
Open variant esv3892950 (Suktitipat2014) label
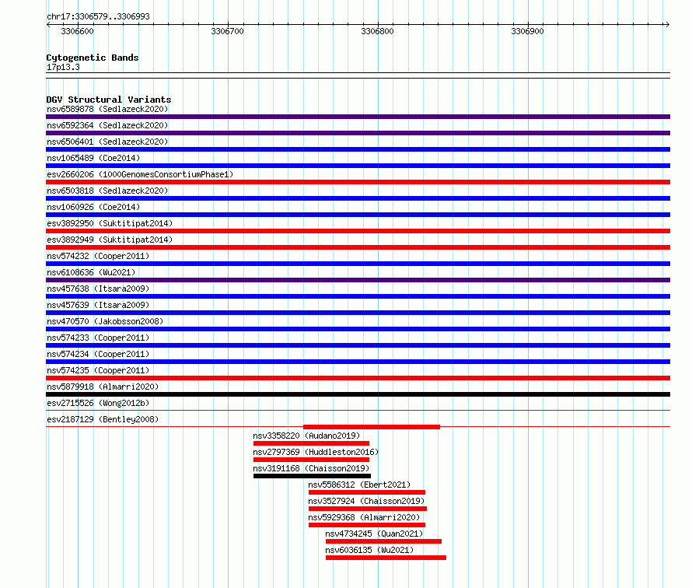[x=110, y=223]
